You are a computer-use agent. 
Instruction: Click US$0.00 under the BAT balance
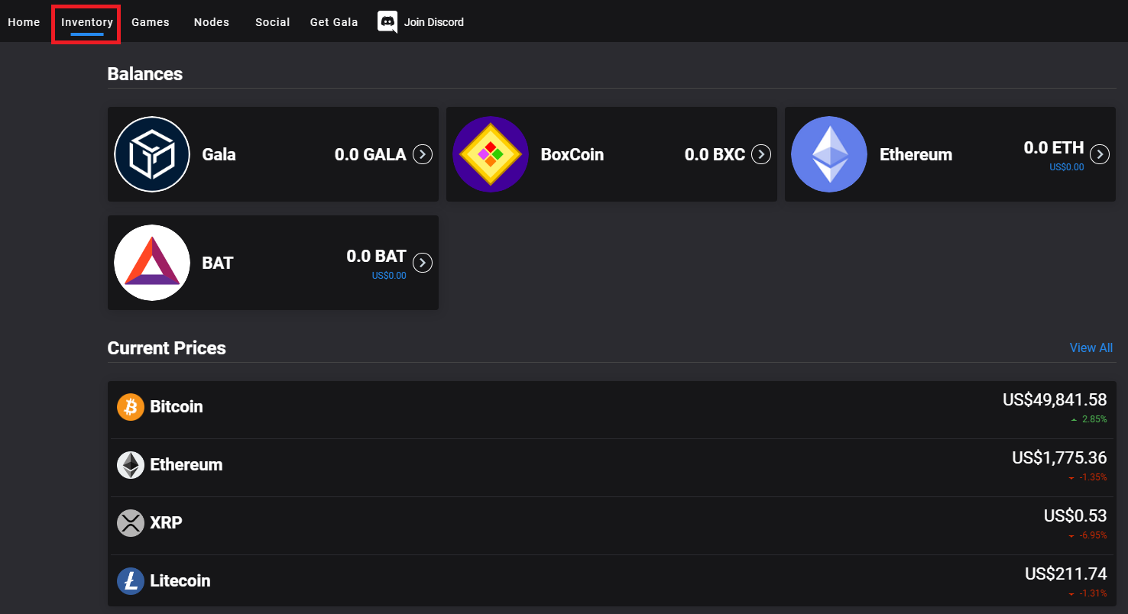coord(389,276)
